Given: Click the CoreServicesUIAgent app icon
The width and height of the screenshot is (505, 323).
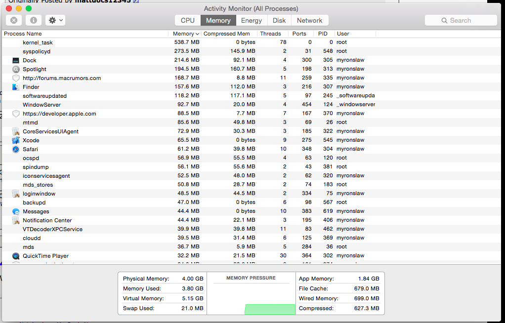Looking at the screenshot, I should tap(16, 131).
